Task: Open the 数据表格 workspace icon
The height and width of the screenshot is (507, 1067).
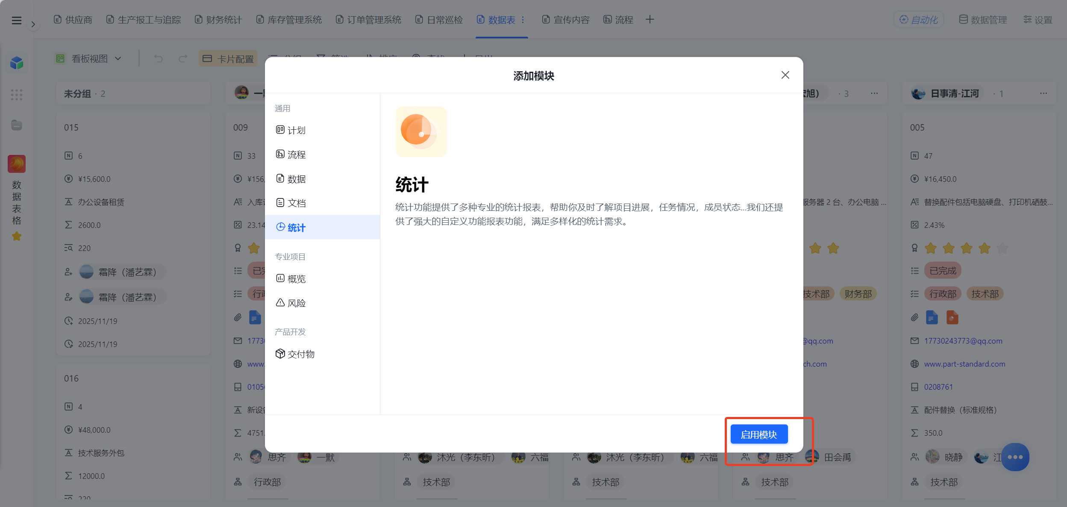Action: tap(17, 164)
